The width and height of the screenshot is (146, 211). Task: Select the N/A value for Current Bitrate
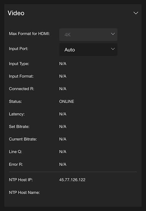pyautogui.click(x=63, y=139)
